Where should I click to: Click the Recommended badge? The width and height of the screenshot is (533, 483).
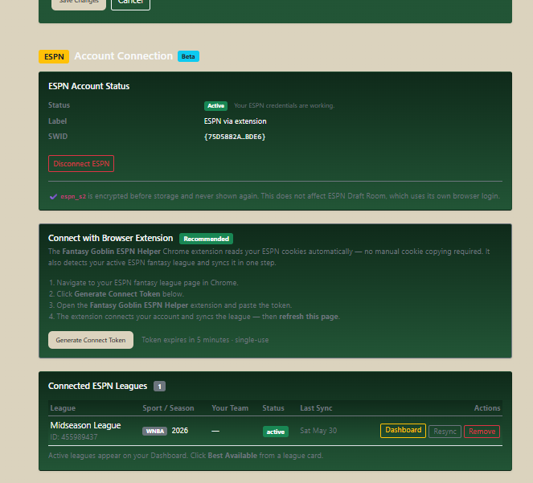(x=207, y=239)
